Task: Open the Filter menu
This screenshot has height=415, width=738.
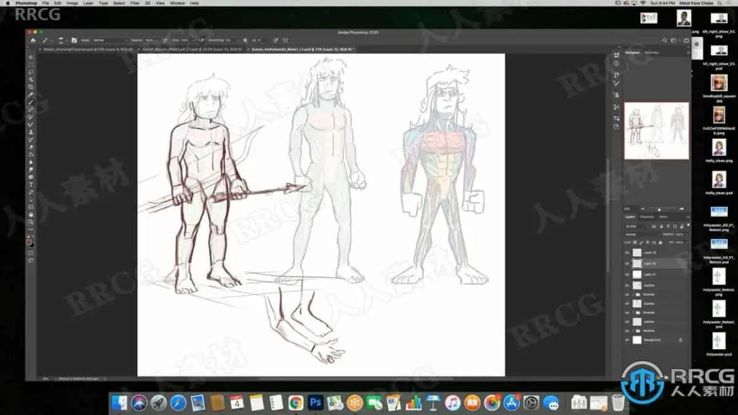Action: (134, 3)
